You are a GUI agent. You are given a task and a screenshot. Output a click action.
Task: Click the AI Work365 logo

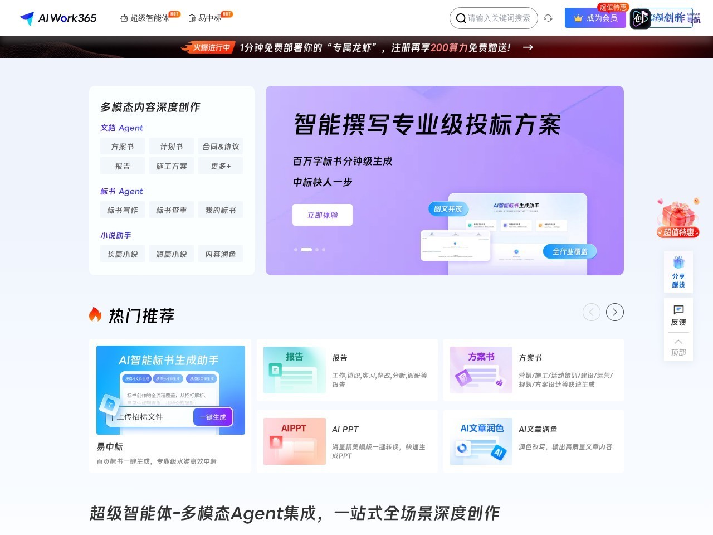pyautogui.click(x=58, y=18)
